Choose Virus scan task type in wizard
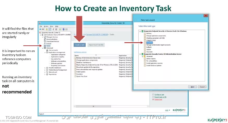 coord(149,52)
